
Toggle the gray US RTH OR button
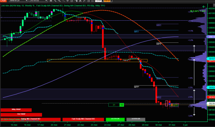(136, 119)
